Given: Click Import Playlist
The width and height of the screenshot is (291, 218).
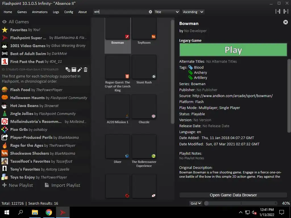Looking at the screenshot, I should [x=63, y=185].
